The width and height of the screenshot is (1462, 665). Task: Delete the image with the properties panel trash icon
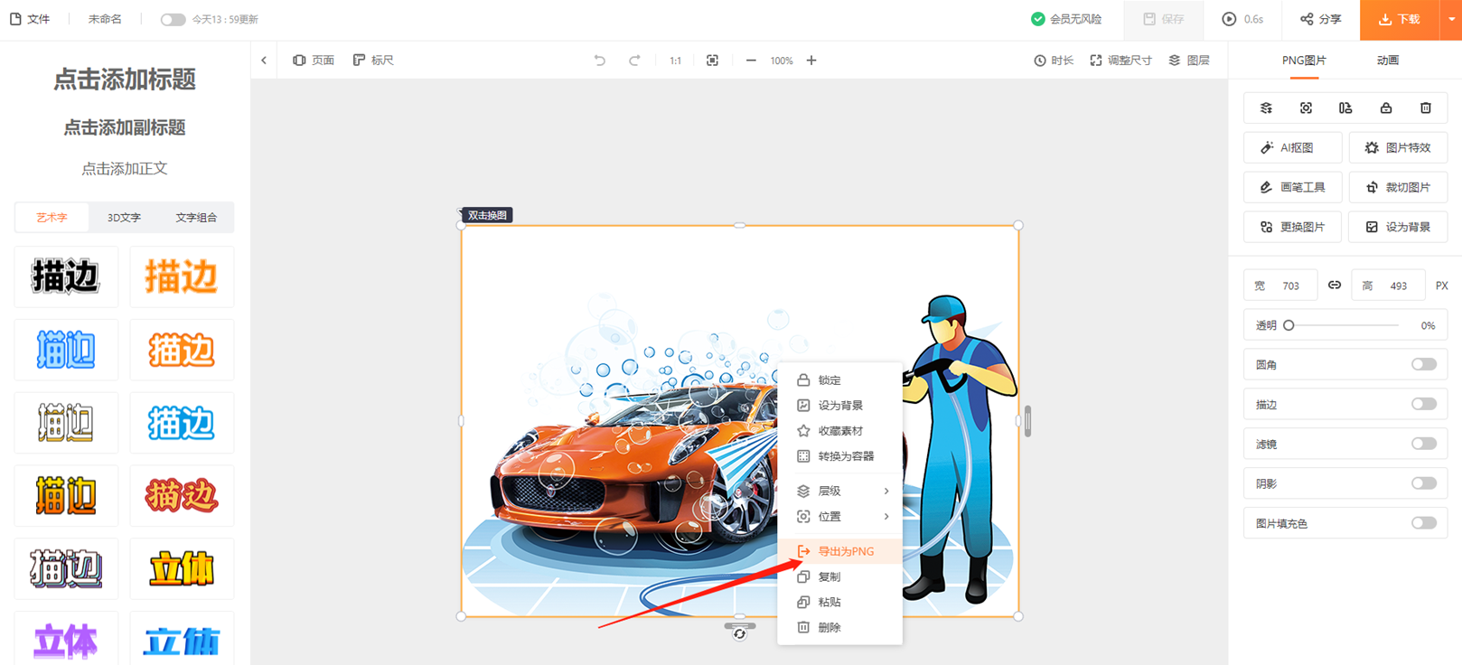point(1426,108)
